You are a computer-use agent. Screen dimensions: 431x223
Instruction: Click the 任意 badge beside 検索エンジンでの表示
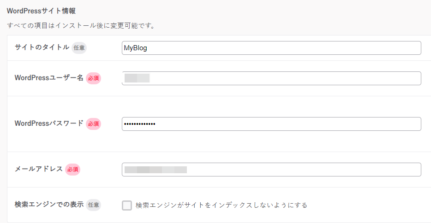click(94, 205)
